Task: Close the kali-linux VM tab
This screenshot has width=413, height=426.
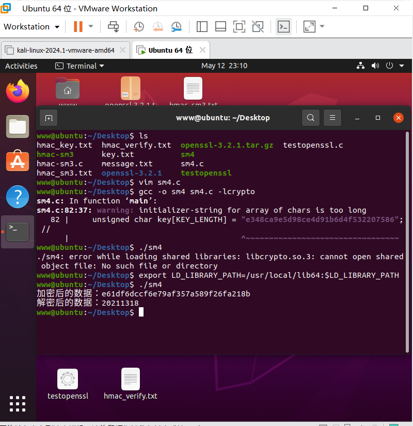Action: pyautogui.click(x=122, y=50)
